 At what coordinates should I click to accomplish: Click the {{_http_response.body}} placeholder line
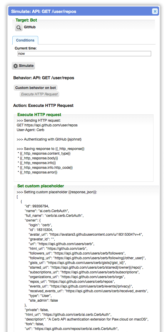[38, 158]
